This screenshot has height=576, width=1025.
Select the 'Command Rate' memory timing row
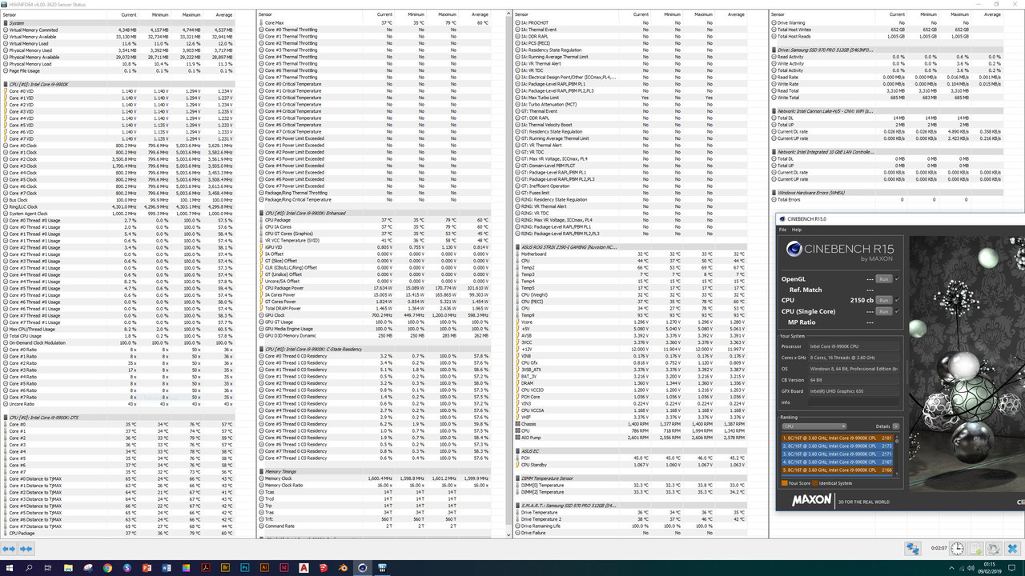click(373, 526)
